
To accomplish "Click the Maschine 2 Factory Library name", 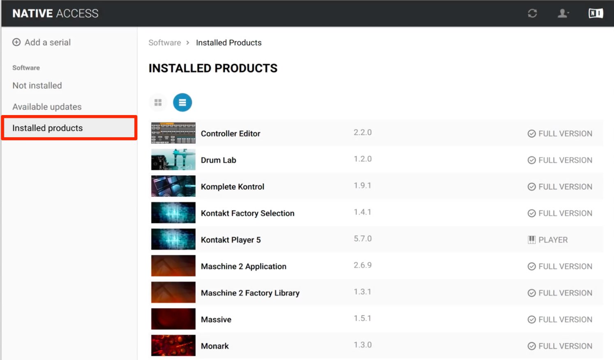I will pyautogui.click(x=250, y=293).
